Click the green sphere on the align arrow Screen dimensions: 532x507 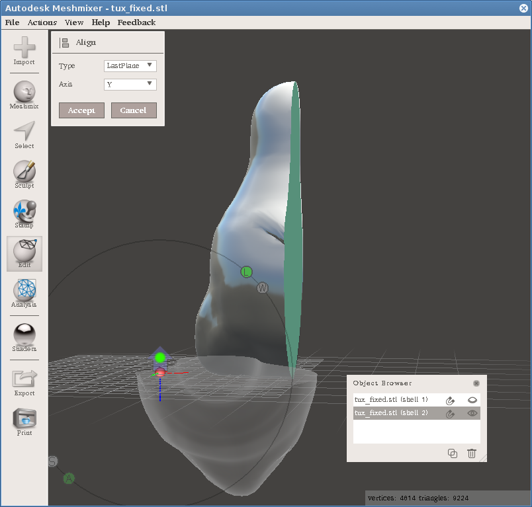pyautogui.click(x=160, y=358)
